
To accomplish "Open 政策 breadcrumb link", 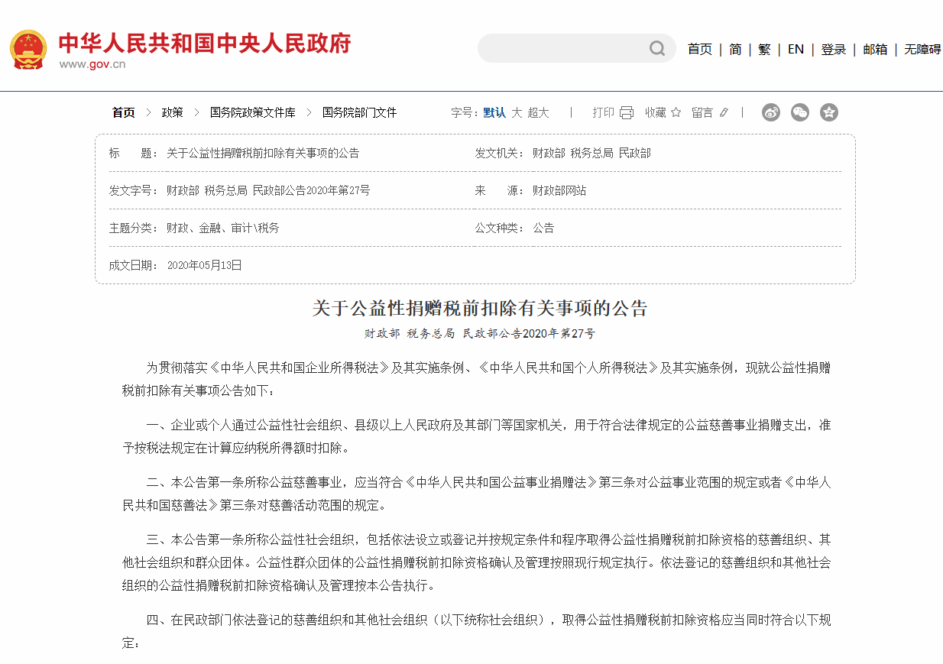I will [x=172, y=112].
